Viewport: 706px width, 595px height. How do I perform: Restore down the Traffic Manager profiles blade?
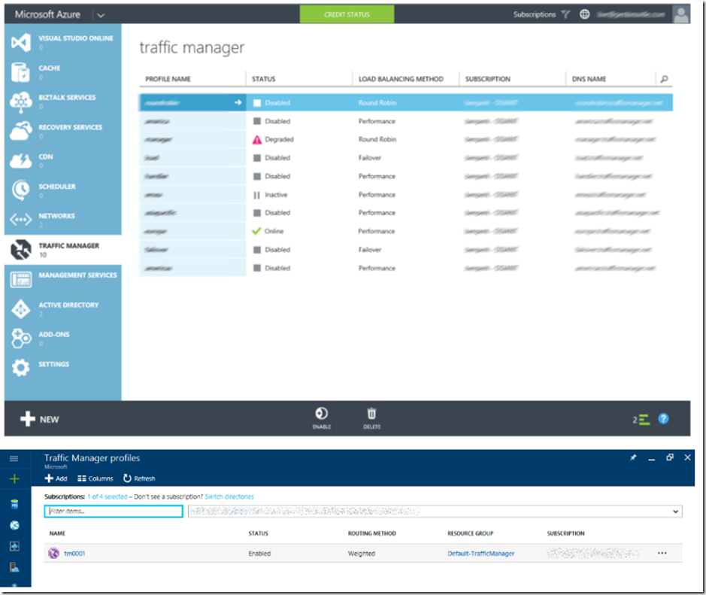coord(669,457)
